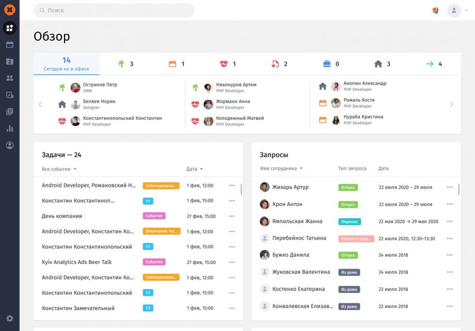Open the employee card icon in the sidebar
The image size is (475, 331).
click(9, 61)
